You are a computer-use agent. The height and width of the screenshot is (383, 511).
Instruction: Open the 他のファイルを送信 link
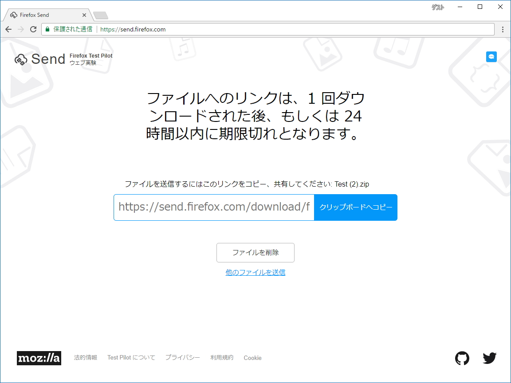coord(255,272)
